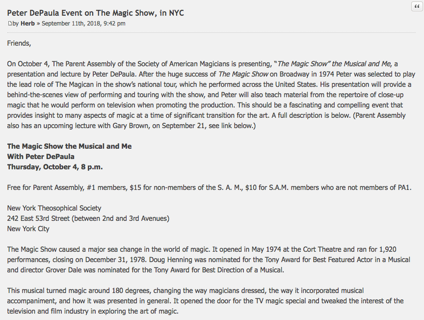This screenshot has height=320, width=424.
Task: Click the "Friends," greeting line
Action: click(19, 43)
